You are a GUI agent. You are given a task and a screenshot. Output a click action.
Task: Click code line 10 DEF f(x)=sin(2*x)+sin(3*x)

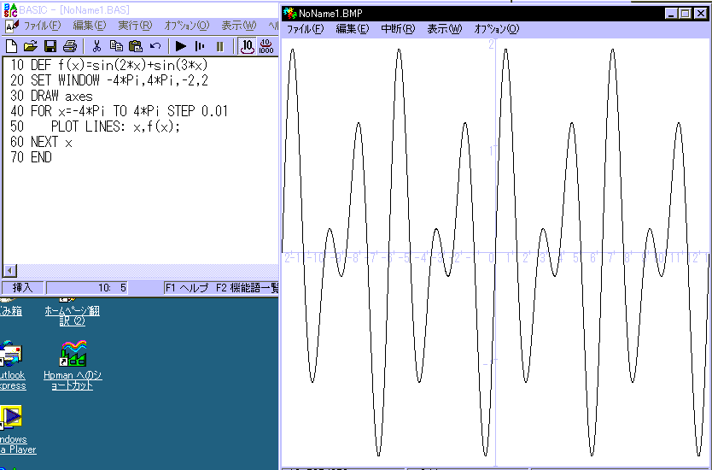click(109, 65)
